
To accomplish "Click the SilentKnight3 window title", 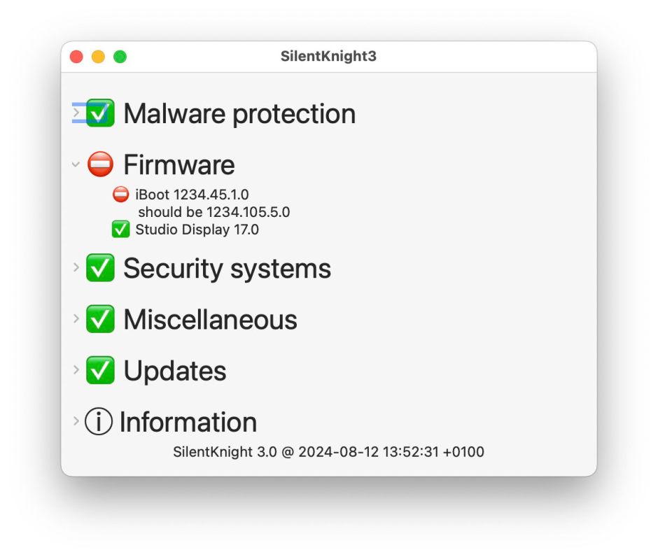I will [328, 56].
